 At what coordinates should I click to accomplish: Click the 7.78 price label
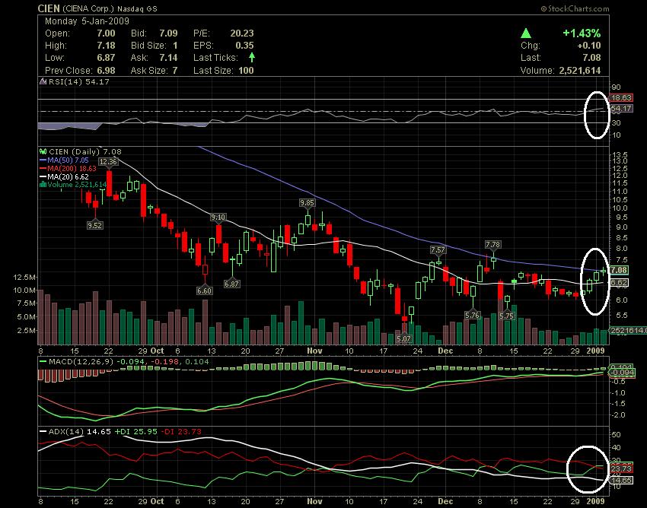[x=492, y=245]
